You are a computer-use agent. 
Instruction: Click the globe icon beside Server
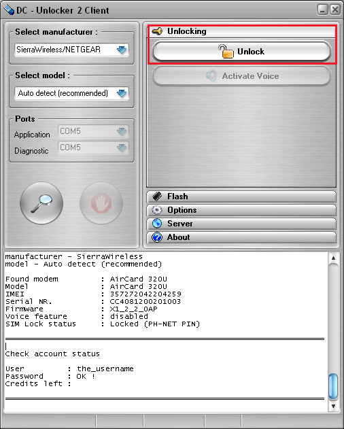coord(157,224)
